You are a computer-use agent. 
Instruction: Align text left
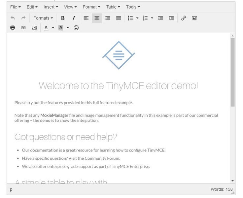pyautogui.click(x=86, y=18)
